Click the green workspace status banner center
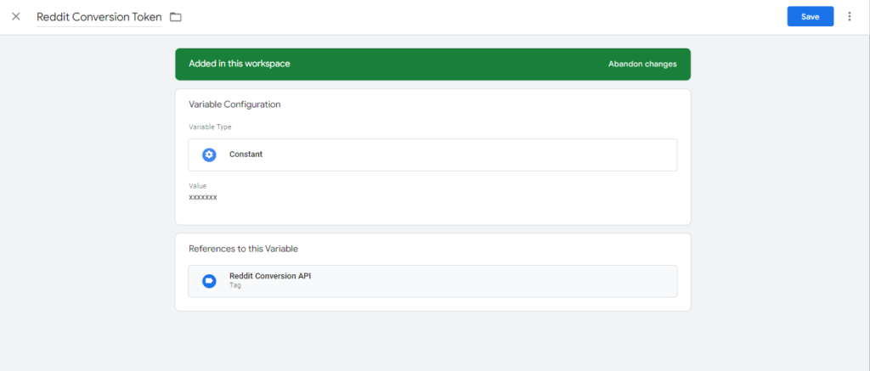Viewport: 870px width, 371px height. click(432, 64)
